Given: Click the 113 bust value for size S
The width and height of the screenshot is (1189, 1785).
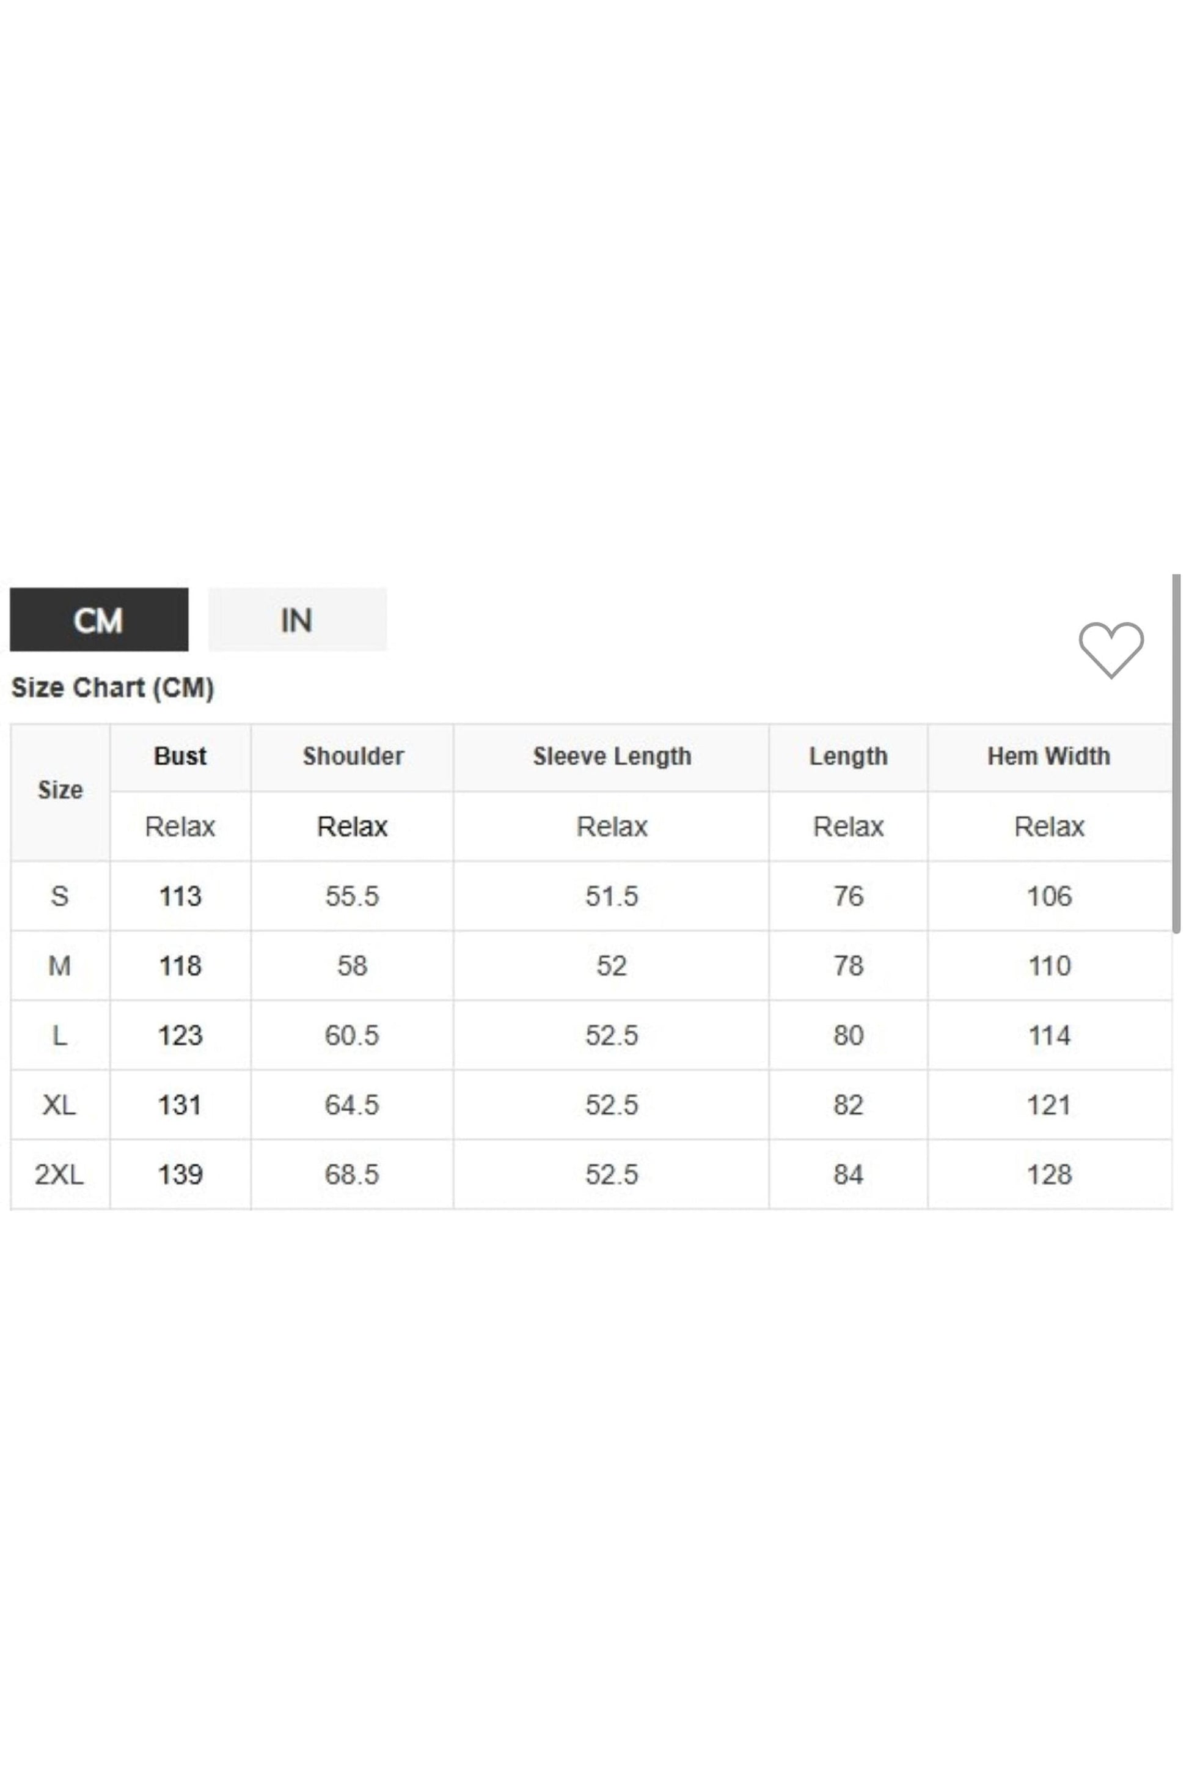Looking at the screenshot, I should click(x=180, y=896).
